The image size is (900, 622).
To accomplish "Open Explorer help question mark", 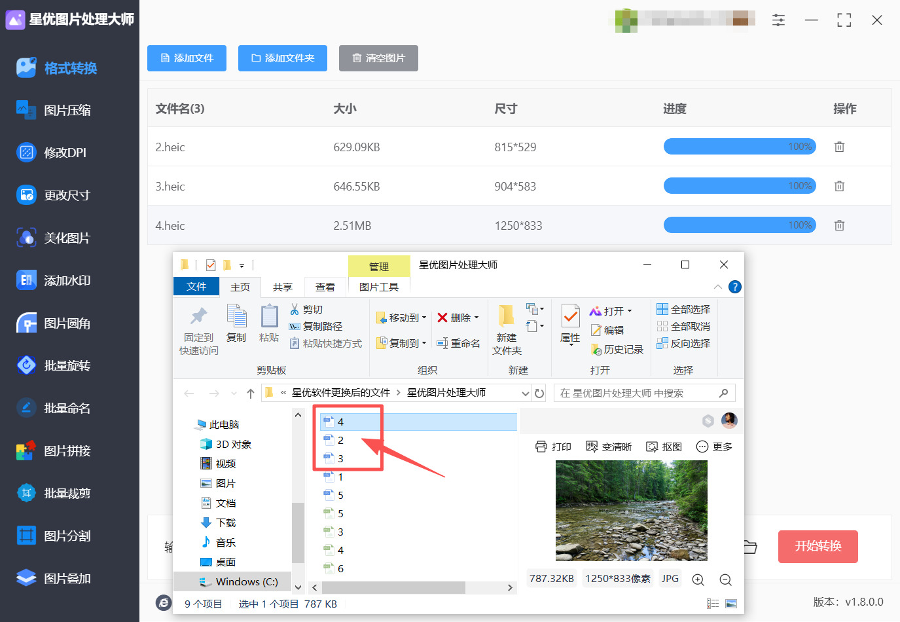I will pos(735,287).
